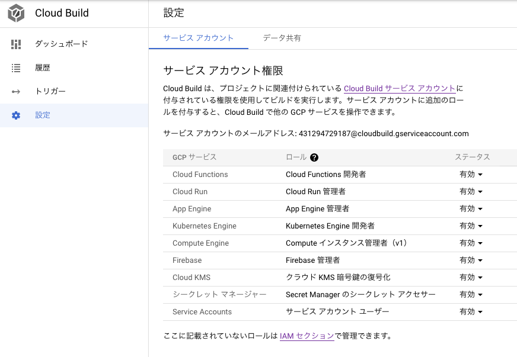Open the Kubernetes Engine status dropdown
Screen dimensions: 517x357
471,226
